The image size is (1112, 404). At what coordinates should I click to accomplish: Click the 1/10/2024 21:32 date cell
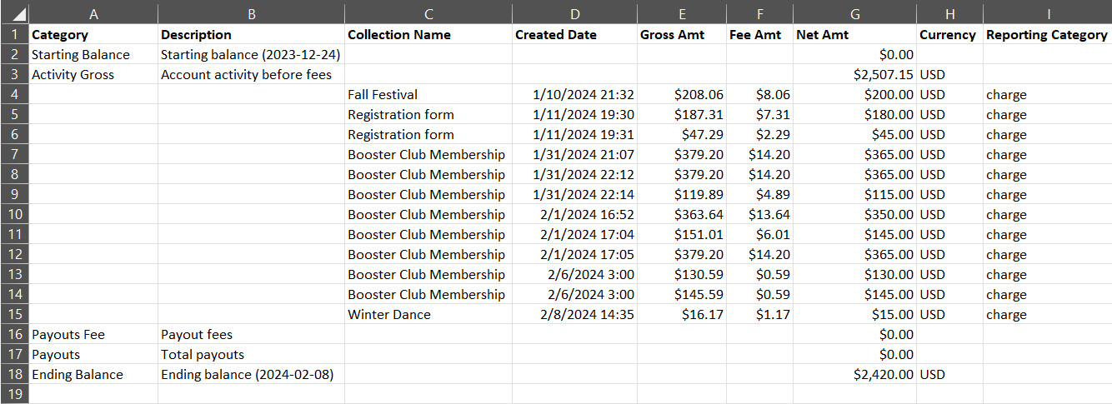click(x=575, y=95)
